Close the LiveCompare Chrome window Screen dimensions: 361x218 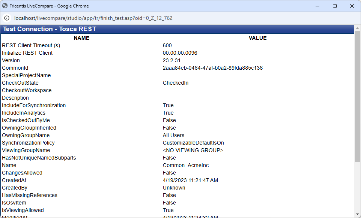352,6
